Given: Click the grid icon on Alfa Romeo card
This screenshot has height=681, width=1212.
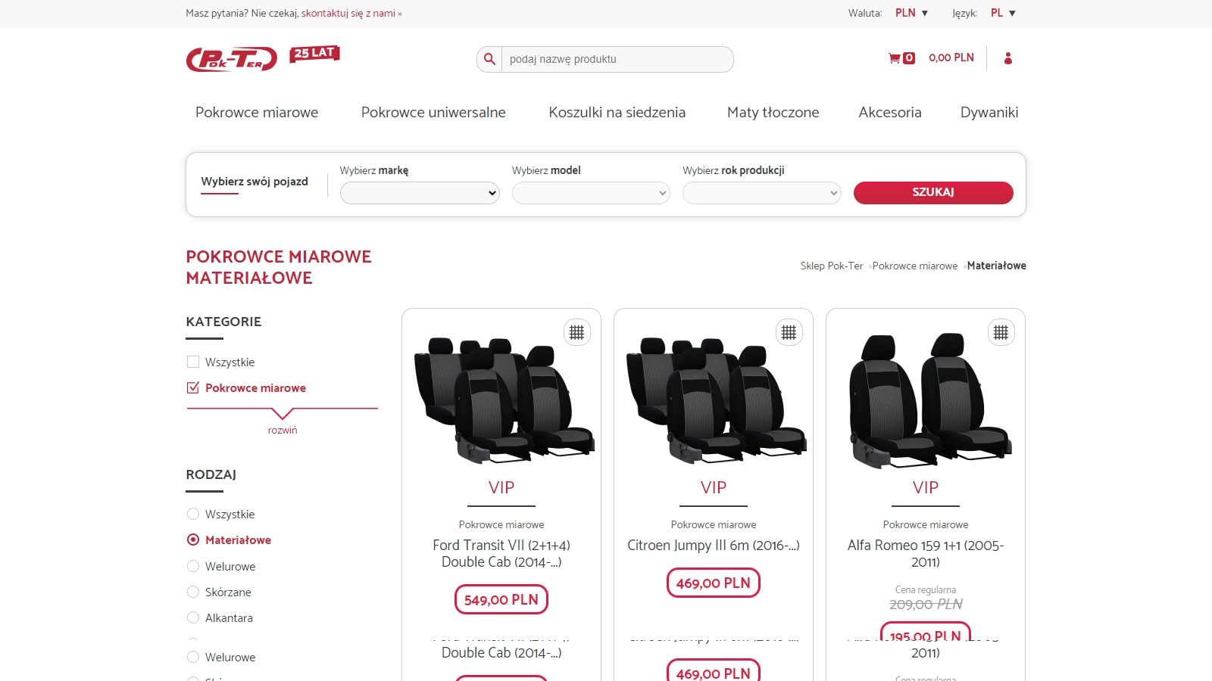Looking at the screenshot, I should pyautogui.click(x=1001, y=332).
